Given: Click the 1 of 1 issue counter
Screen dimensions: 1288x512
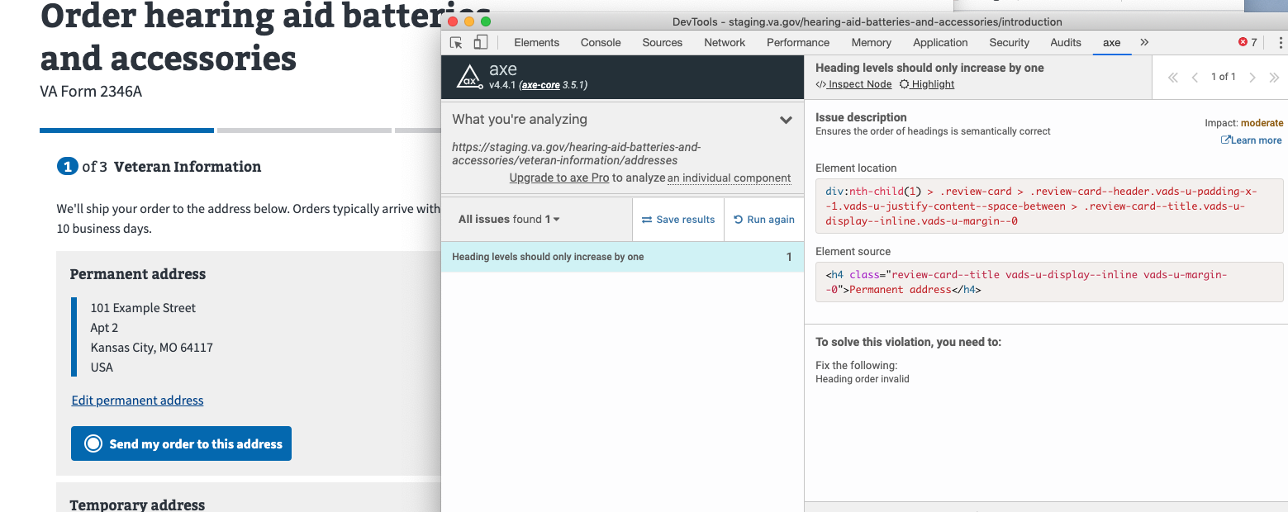Looking at the screenshot, I should [x=1224, y=77].
